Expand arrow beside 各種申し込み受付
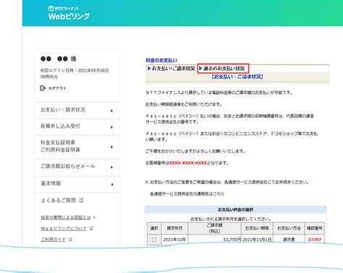 tap(111, 127)
